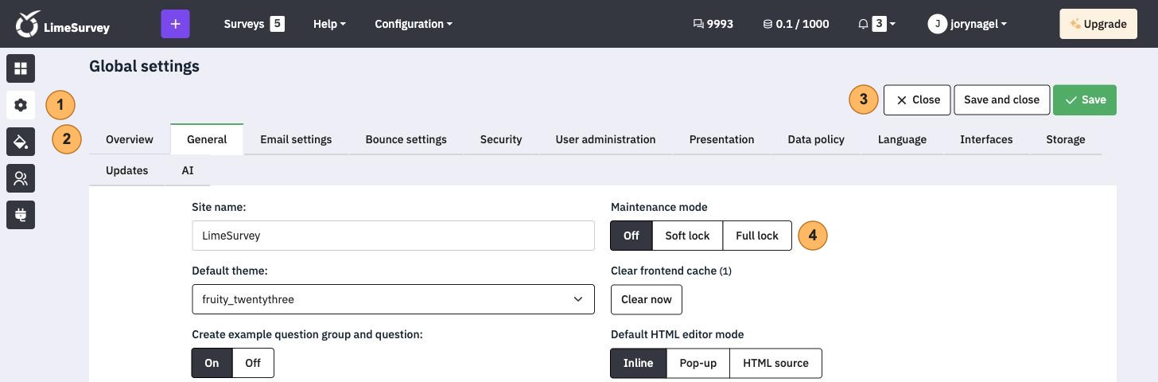Click the Upgrade button

[x=1098, y=24]
